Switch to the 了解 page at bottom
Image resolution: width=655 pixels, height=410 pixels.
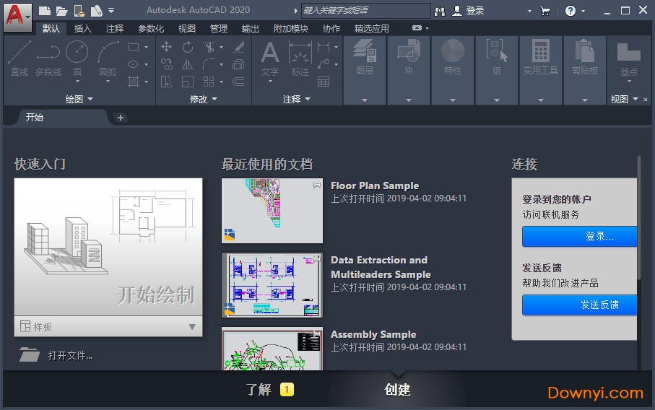[x=259, y=390]
